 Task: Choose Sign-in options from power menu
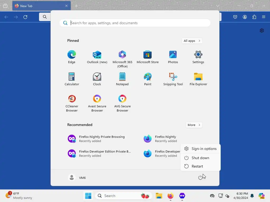200,149
